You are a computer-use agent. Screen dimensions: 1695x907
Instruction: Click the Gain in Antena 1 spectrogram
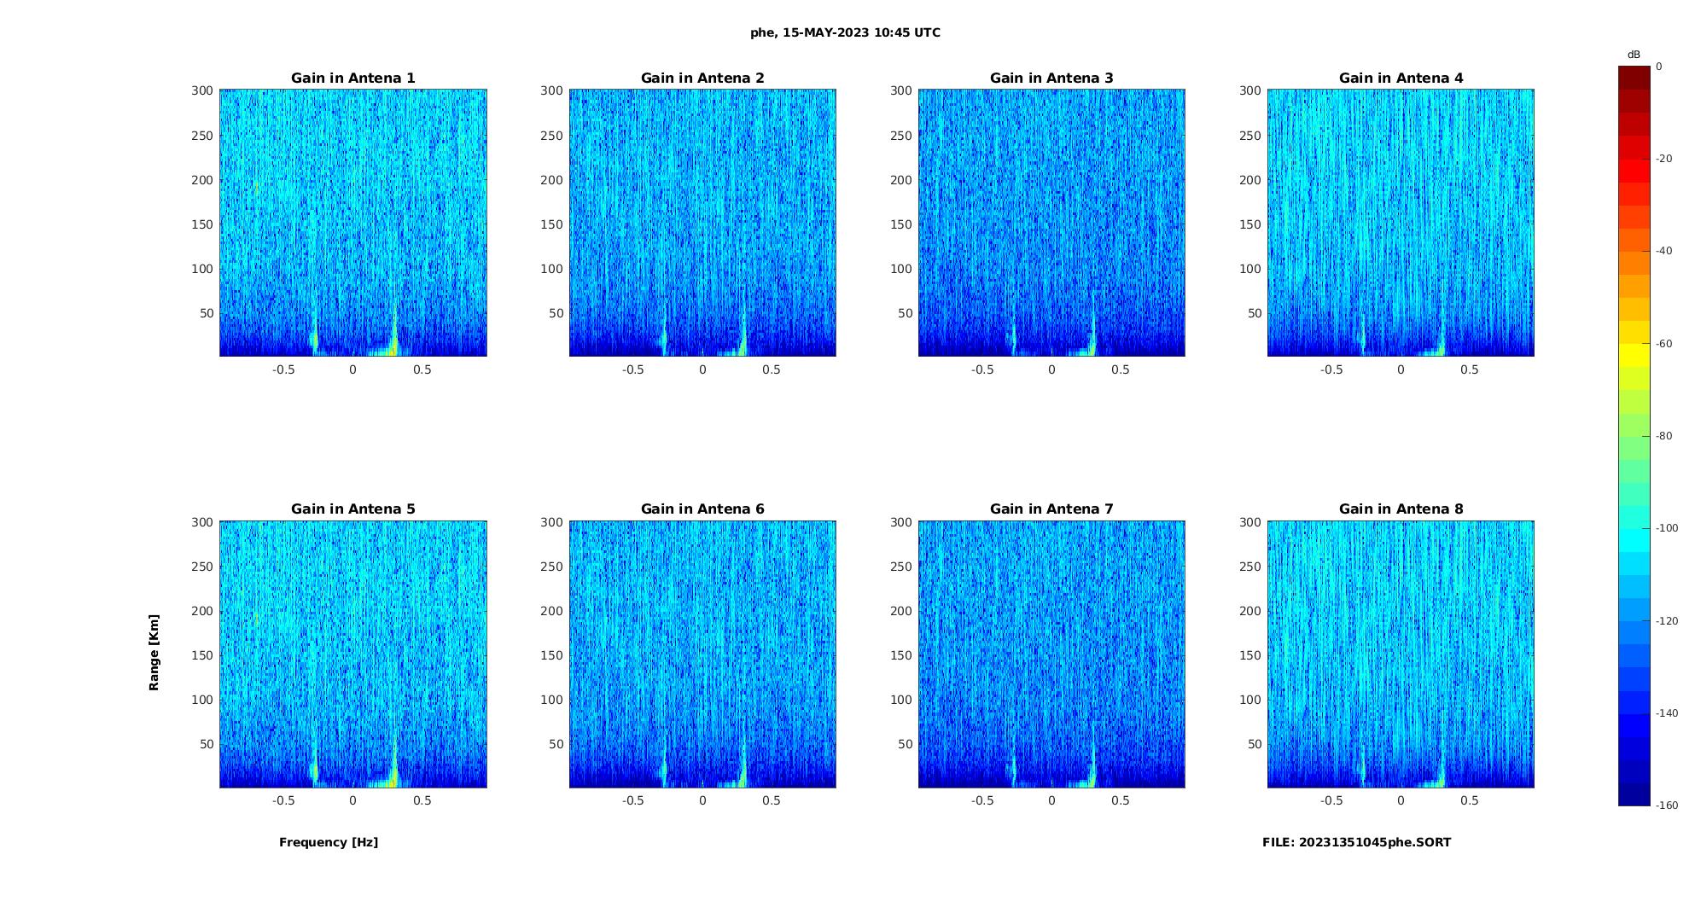point(353,223)
